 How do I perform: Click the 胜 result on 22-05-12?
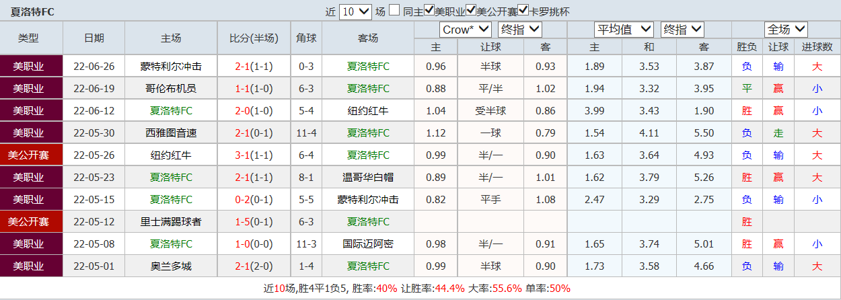[x=747, y=222]
